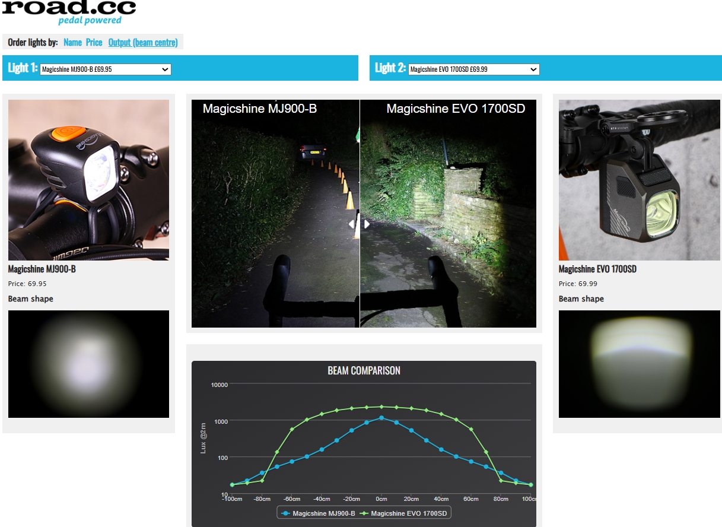Click left arrow on the image comparison divider
Image resolution: width=722 pixels, height=527 pixels.
352,224
